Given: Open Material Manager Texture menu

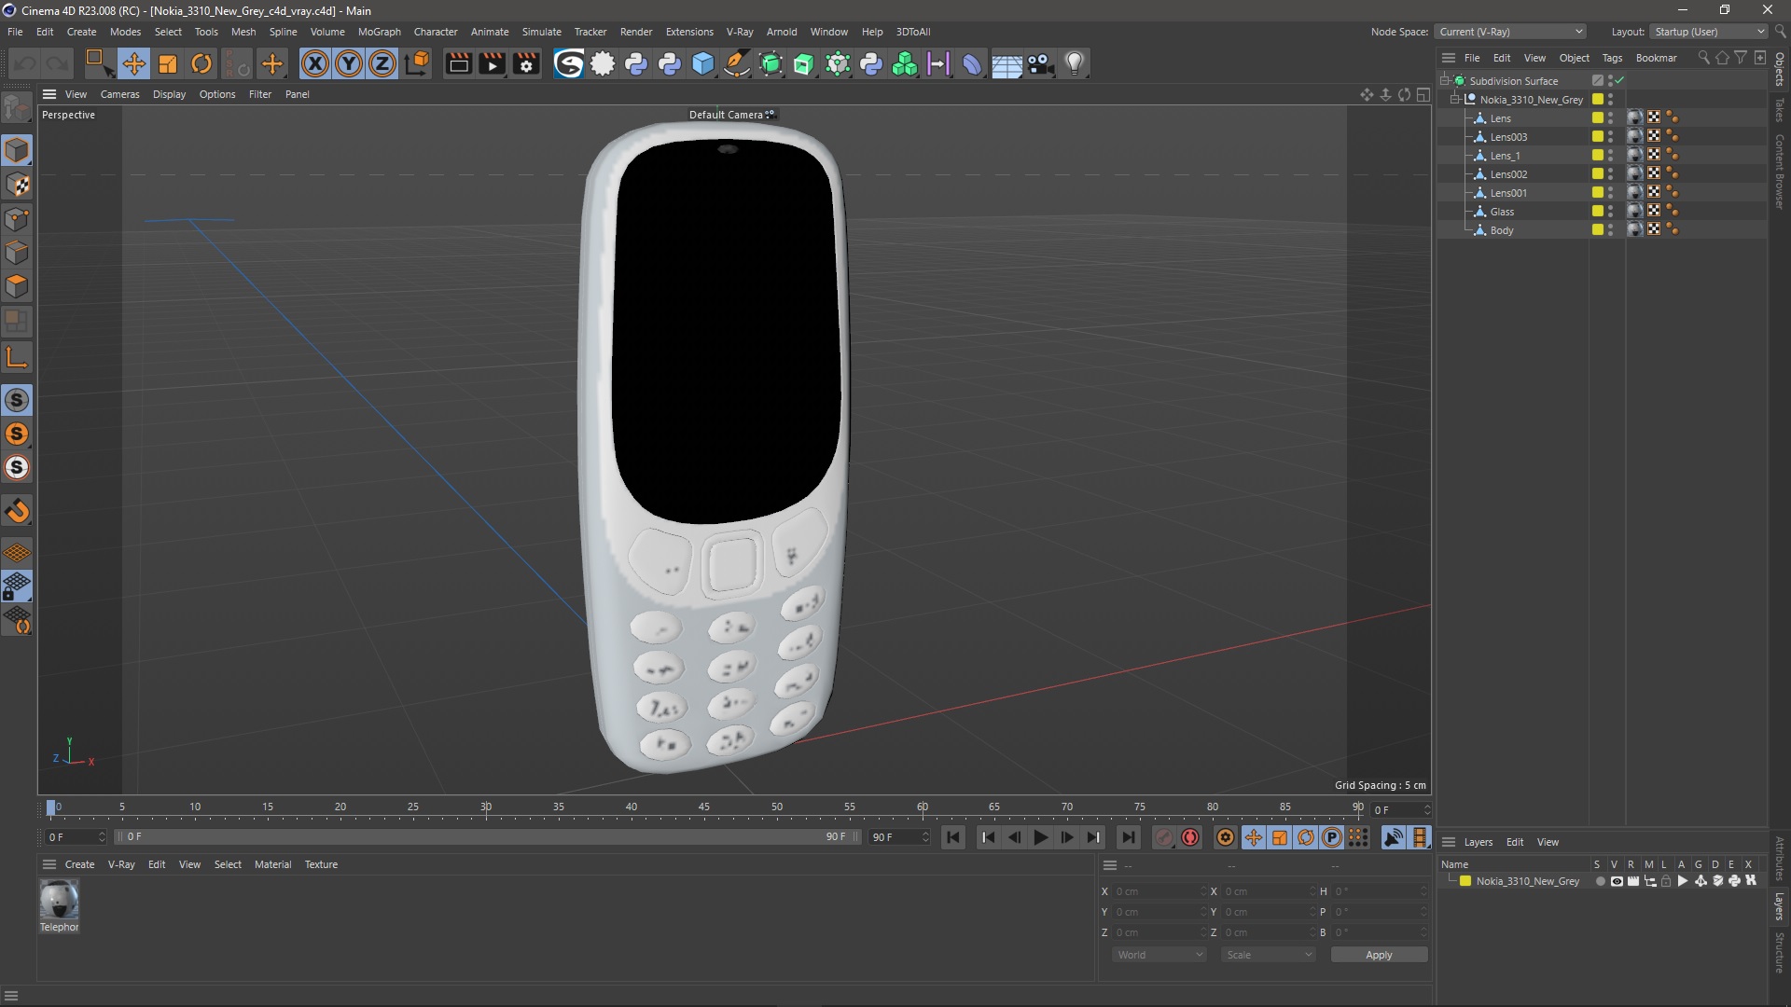Looking at the screenshot, I should click(x=321, y=864).
